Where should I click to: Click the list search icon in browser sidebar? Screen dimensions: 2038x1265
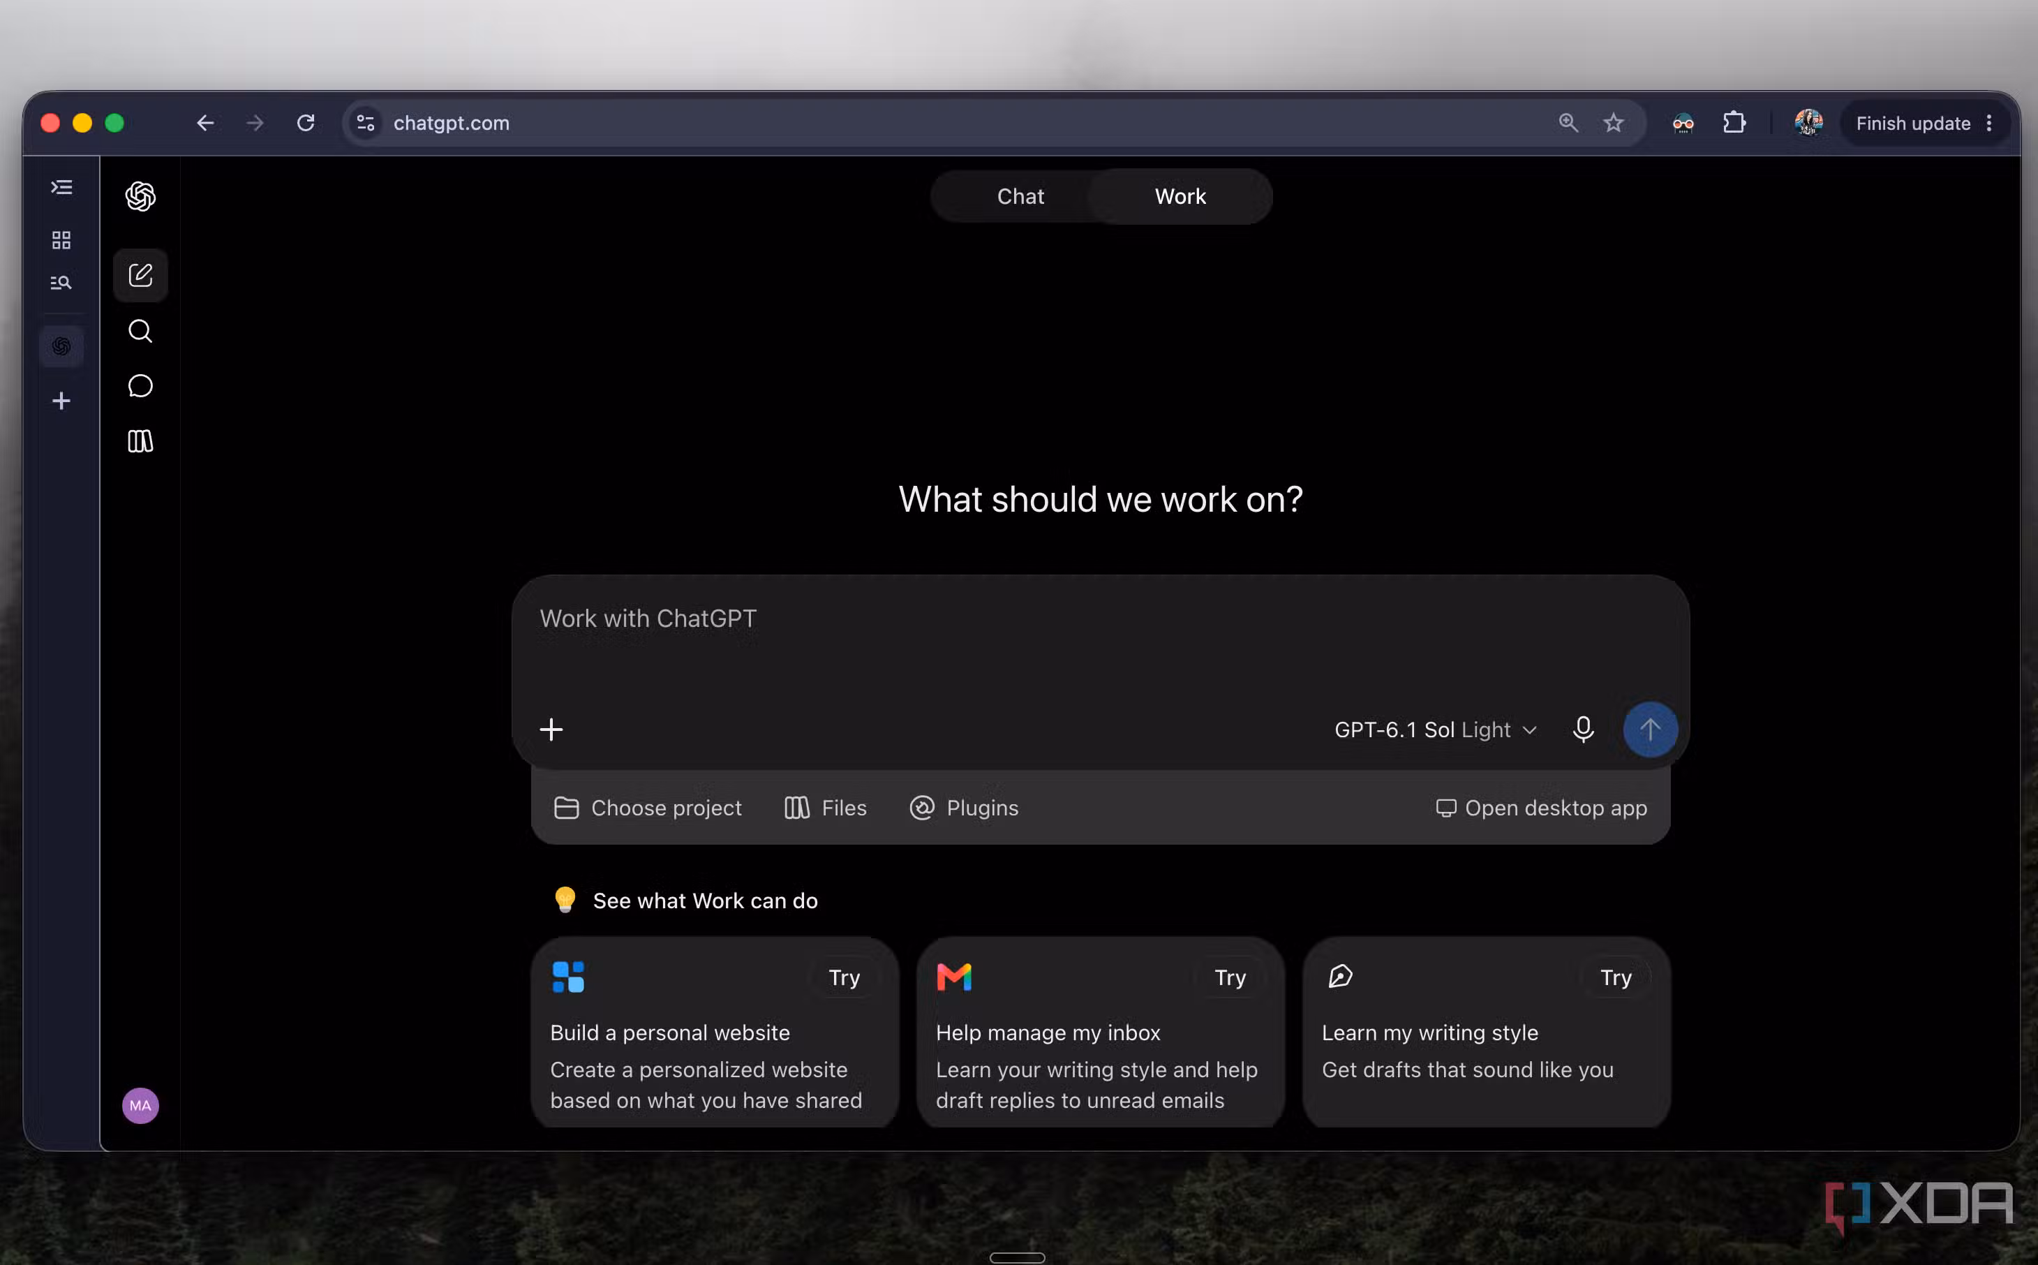pos(61,283)
